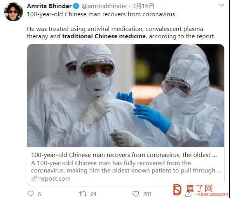Retweet using the retweet arrows icon
Screen dimensions: 230x198
point(83,194)
